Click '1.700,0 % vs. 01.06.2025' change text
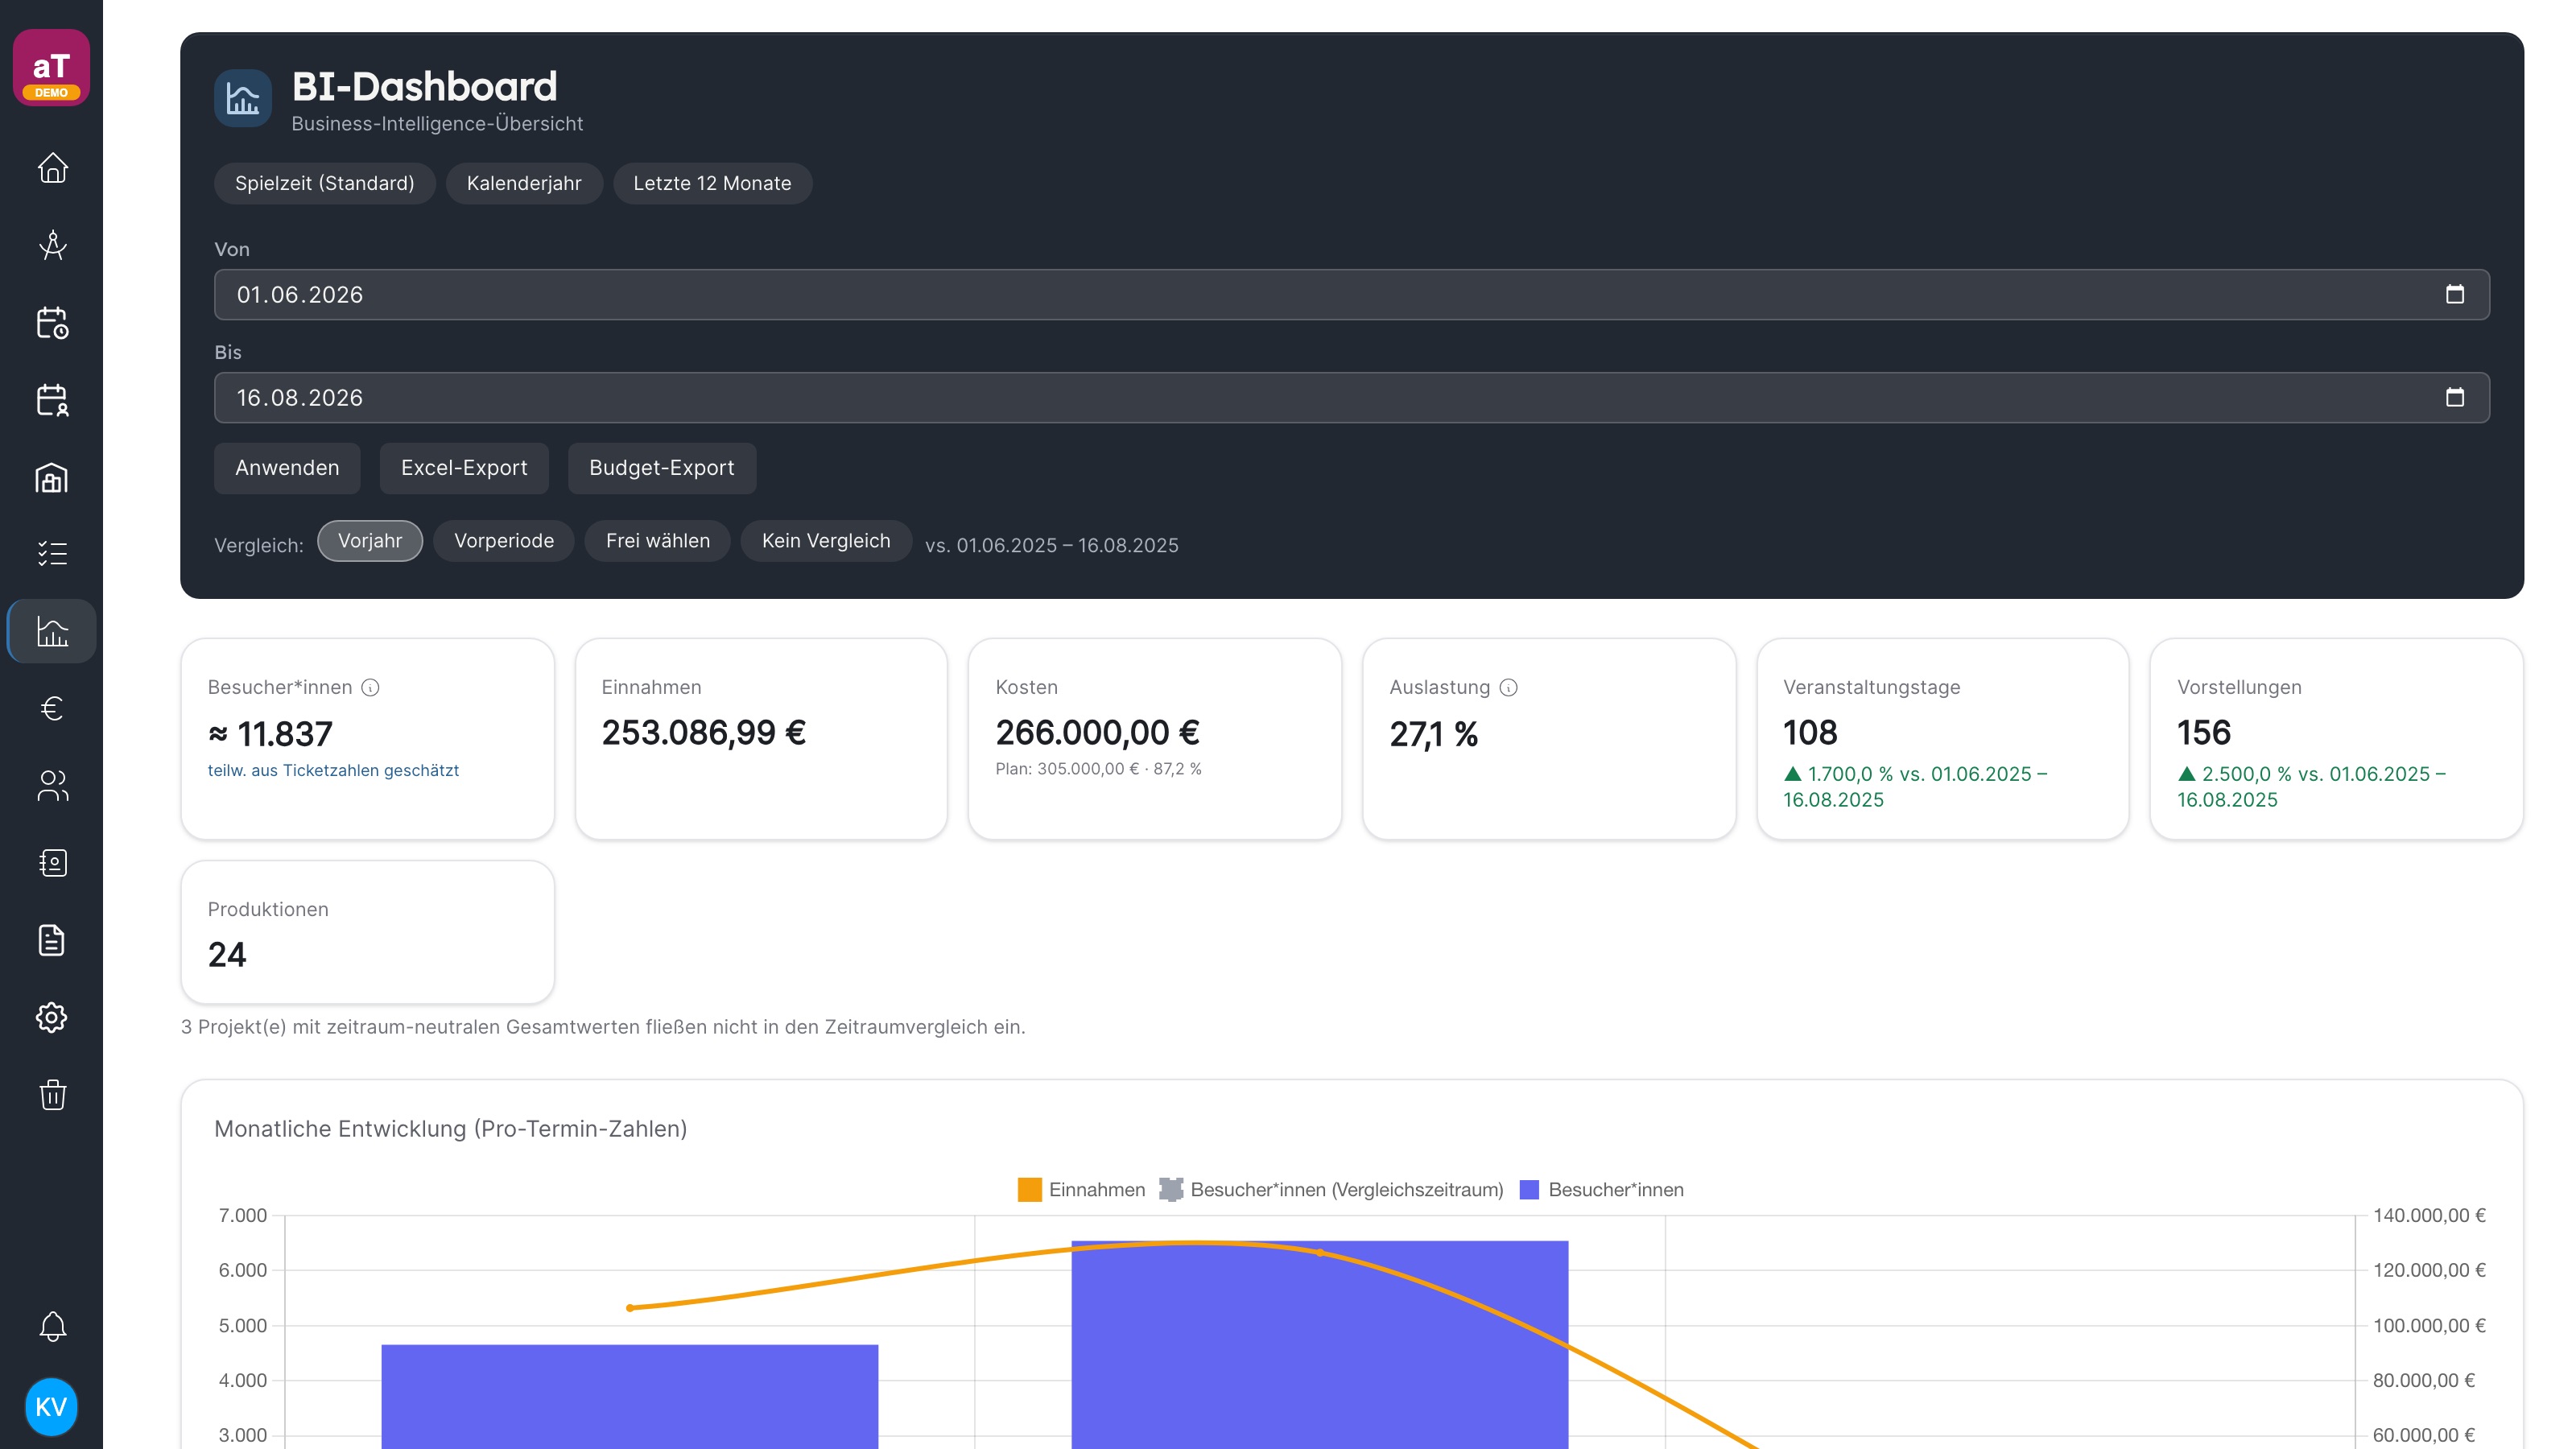Viewport: 2576px width, 1449px height. coord(1915,786)
